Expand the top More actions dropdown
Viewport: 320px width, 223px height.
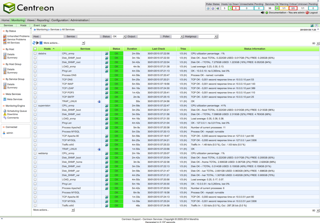83,43
